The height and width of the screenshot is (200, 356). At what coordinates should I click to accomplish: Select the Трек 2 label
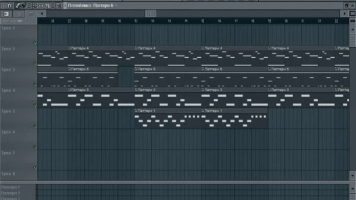click(8, 49)
